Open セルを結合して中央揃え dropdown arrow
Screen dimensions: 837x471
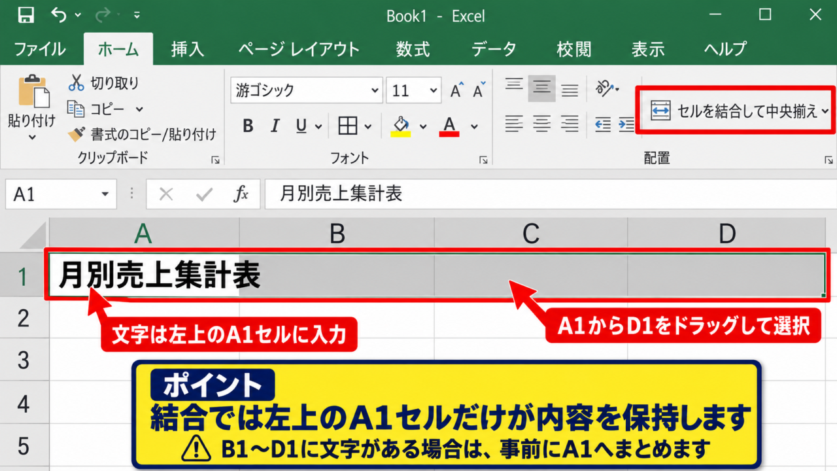(x=825, y=111)
